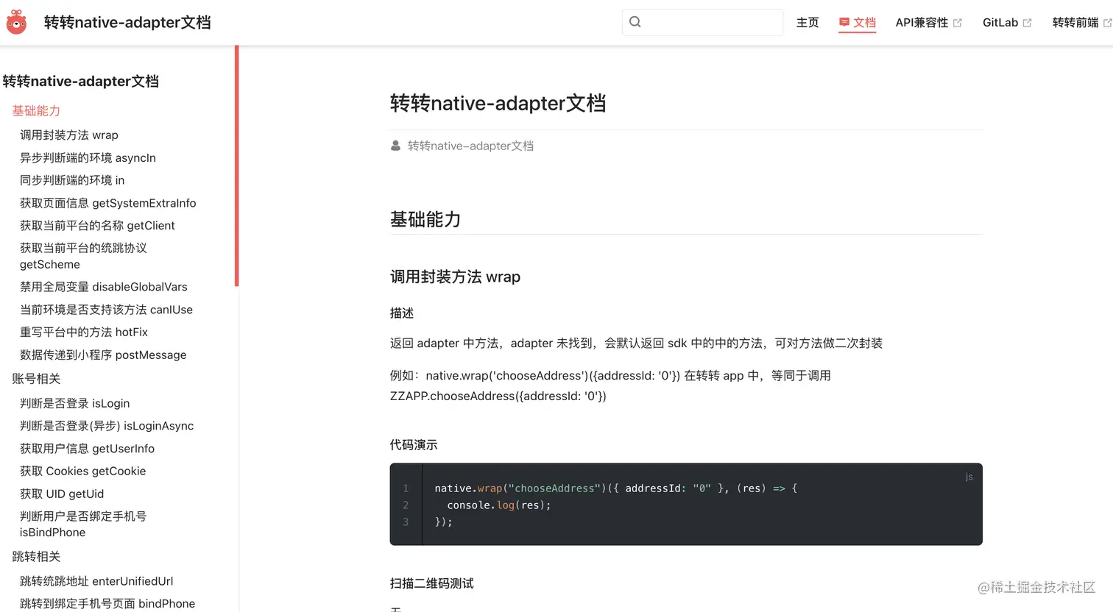The width and height of the screenshot is (1113, 612).
Task: Click the external-link icon beside API兼容性
Action: pos(958,21)
